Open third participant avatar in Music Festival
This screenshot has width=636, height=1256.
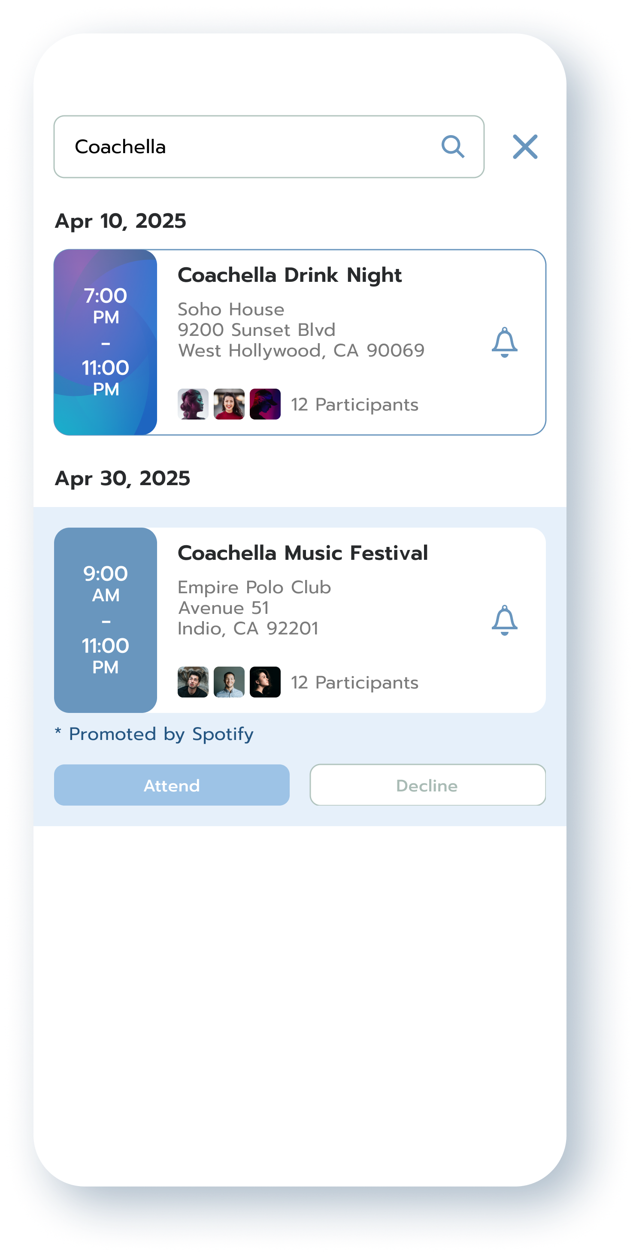(x=265, y=682)
